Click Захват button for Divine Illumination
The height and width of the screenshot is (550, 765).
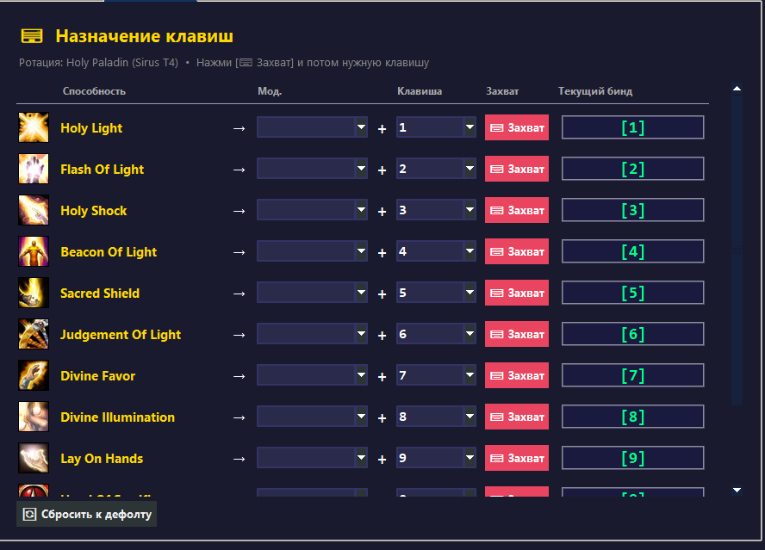pyautogui.click(x=517, y=417)
